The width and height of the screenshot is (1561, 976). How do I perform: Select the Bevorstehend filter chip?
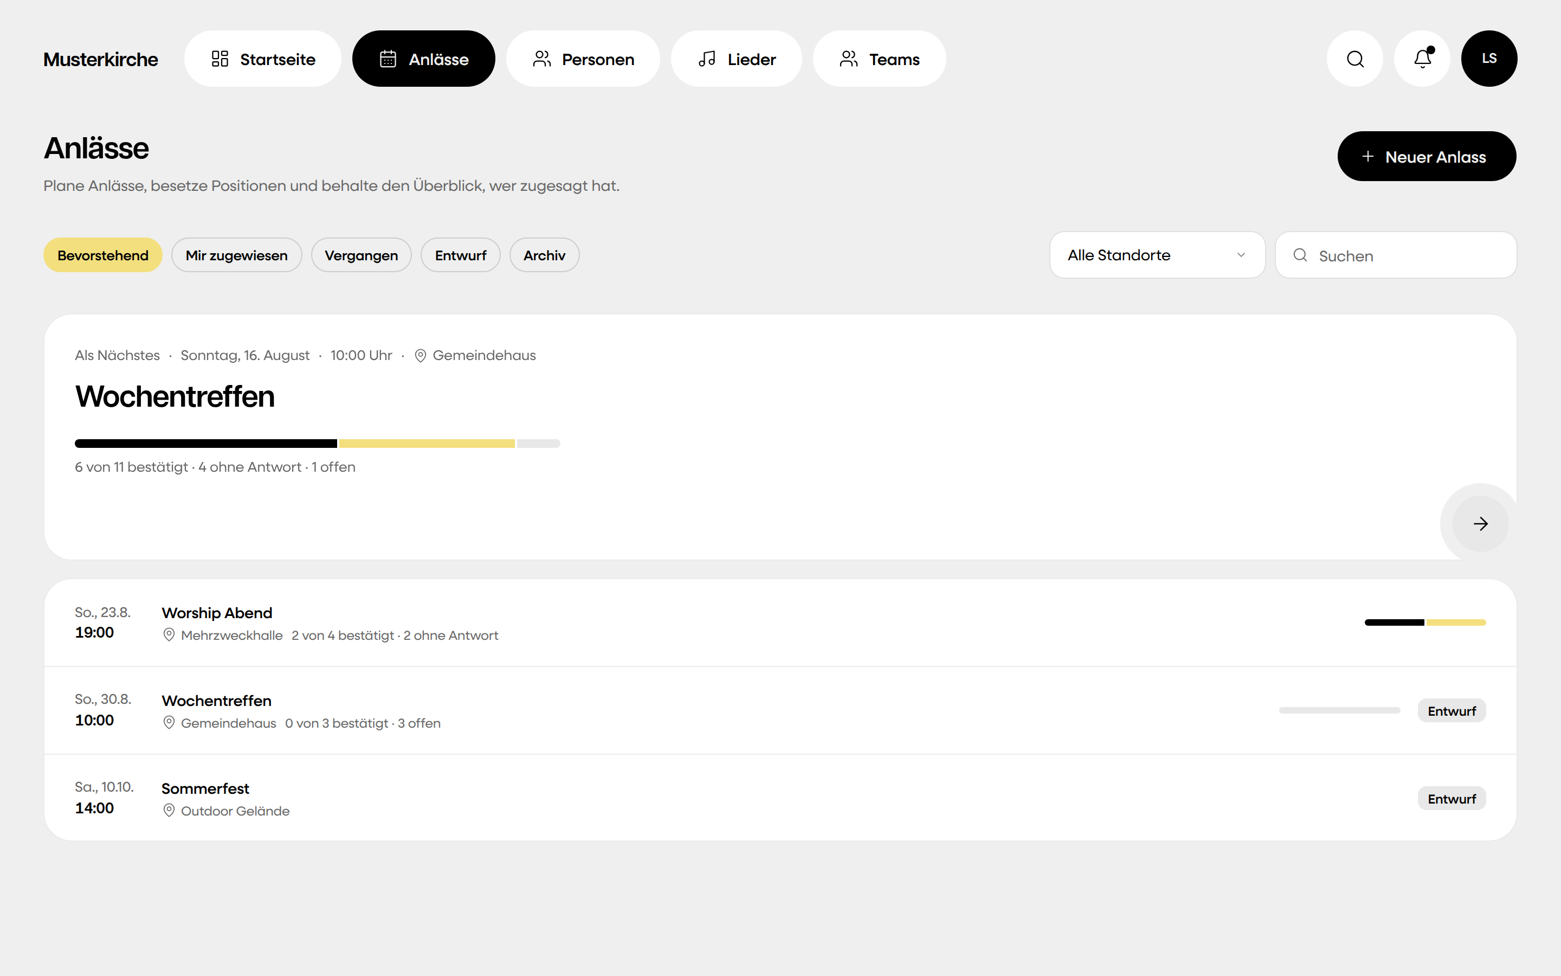pyautogui.click(x=102, y=255)
